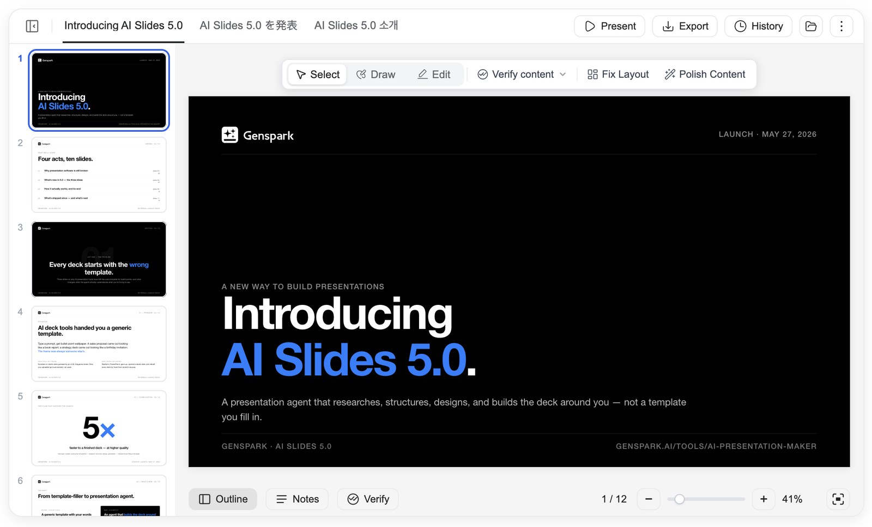
Task: Increase zoom with the plus button
Action: coord(764,499)
